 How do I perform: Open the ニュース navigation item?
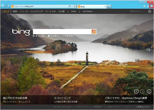(x=24, y=12)
